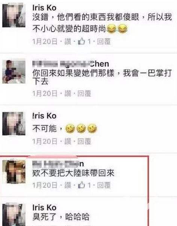Click blurred name ending in Chen

(70, 64)
